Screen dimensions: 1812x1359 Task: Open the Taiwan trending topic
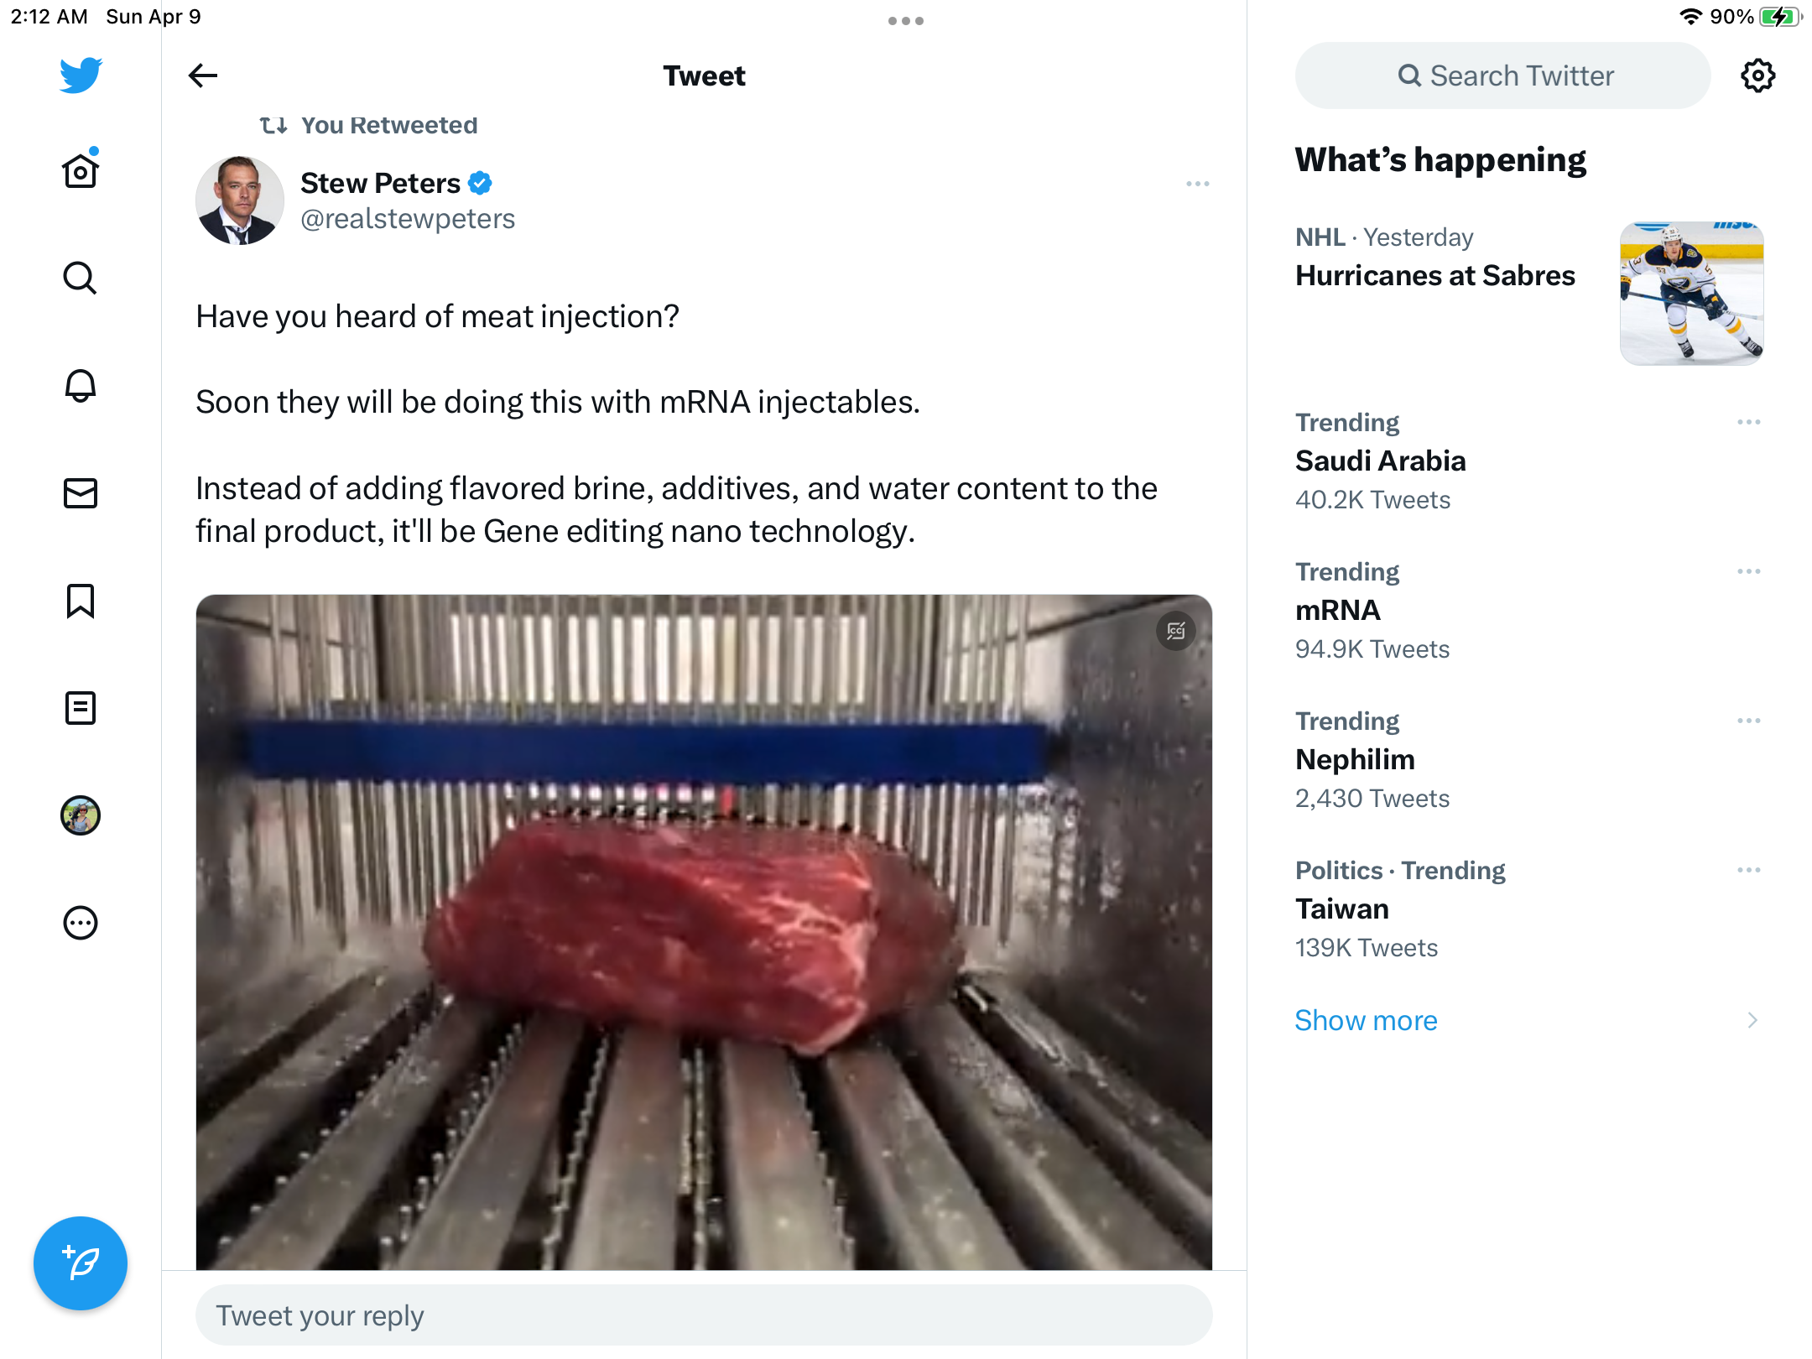pos(1342,909)
